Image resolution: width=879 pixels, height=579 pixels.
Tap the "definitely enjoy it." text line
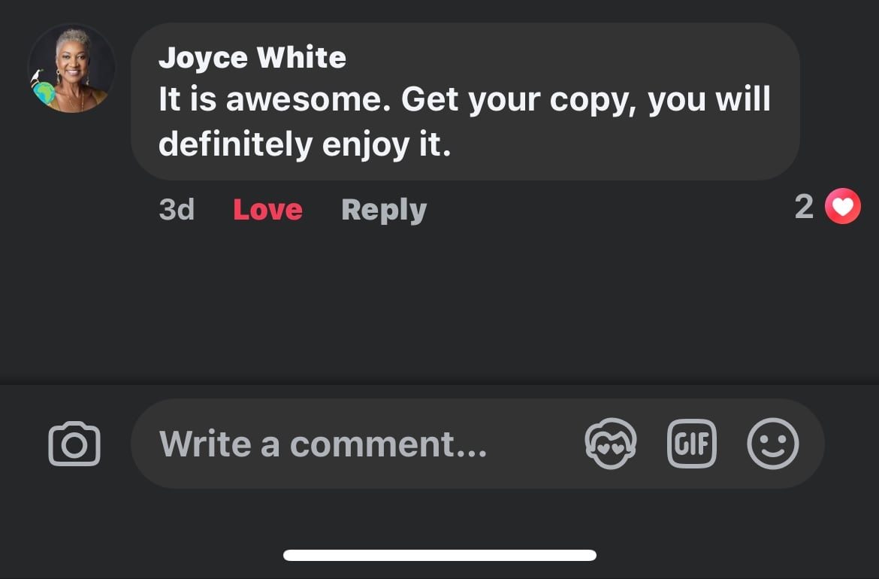click(x=304, y=144)
